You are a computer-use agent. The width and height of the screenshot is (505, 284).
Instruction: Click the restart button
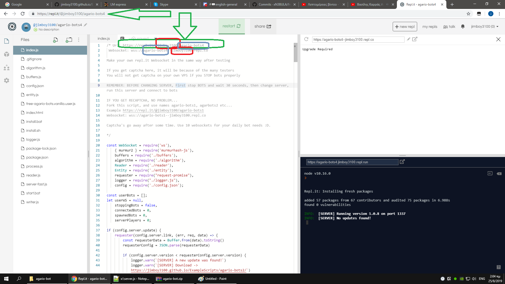(231, 26)
